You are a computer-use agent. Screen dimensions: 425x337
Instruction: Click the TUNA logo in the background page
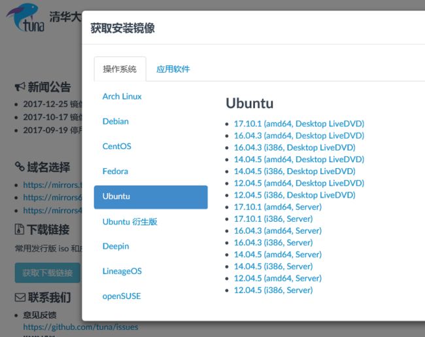coord(25,18)
